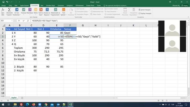Select the Sayfa1 sheet tab
190x107 pixels.
click(14, 98)
